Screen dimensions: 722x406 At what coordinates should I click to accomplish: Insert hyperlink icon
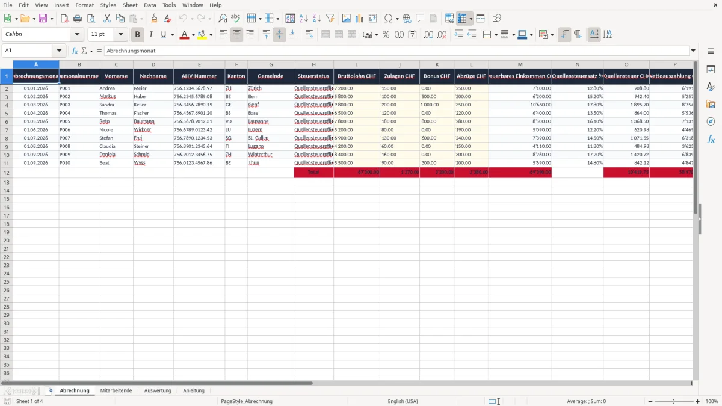[x=407, y=19]
